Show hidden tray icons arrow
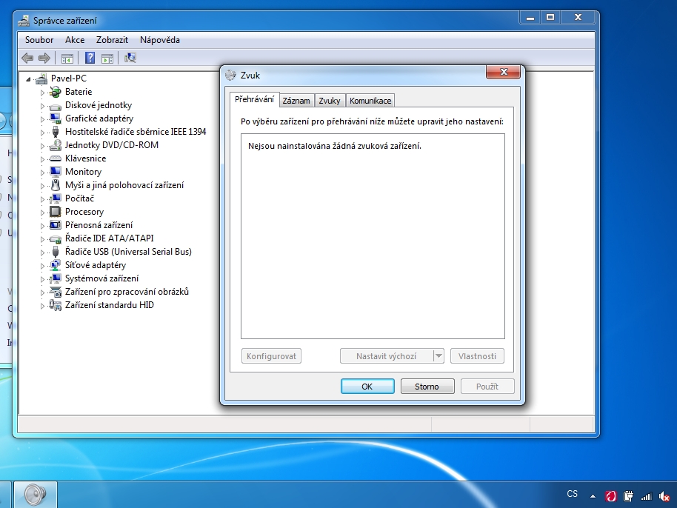This screenshot has height=508, width=677. pyautogui.click(x=593, y=496)
